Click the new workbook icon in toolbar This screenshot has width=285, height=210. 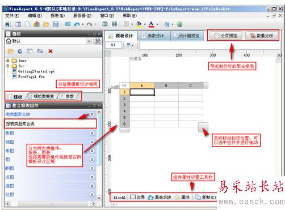point(18,24)
